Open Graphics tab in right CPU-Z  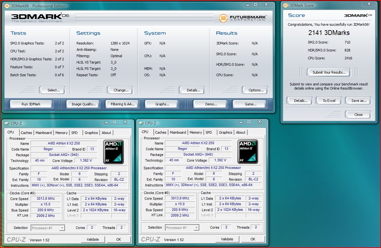[x=226, y=132]
